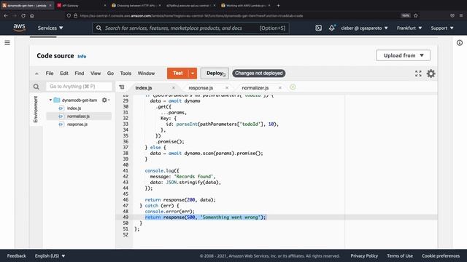The image size is (467, 262).
Task: Toggle the left hamburger navigation menu
Action: [x=7, y=43]
